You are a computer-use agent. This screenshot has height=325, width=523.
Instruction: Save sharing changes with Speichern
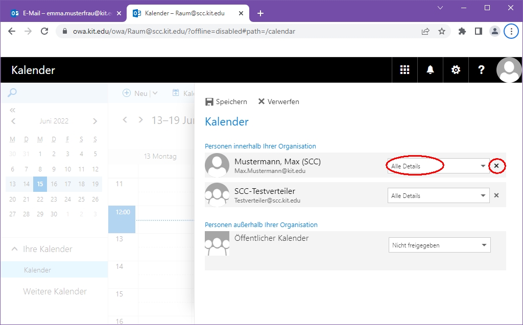pyautogui.click(x=226, y=102)
